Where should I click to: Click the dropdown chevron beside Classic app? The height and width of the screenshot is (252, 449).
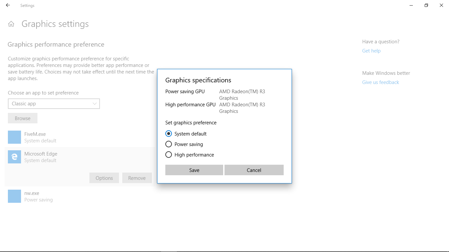tap(95, 104)
